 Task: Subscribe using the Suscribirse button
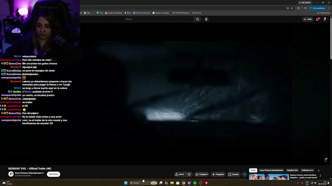point(53,174)
